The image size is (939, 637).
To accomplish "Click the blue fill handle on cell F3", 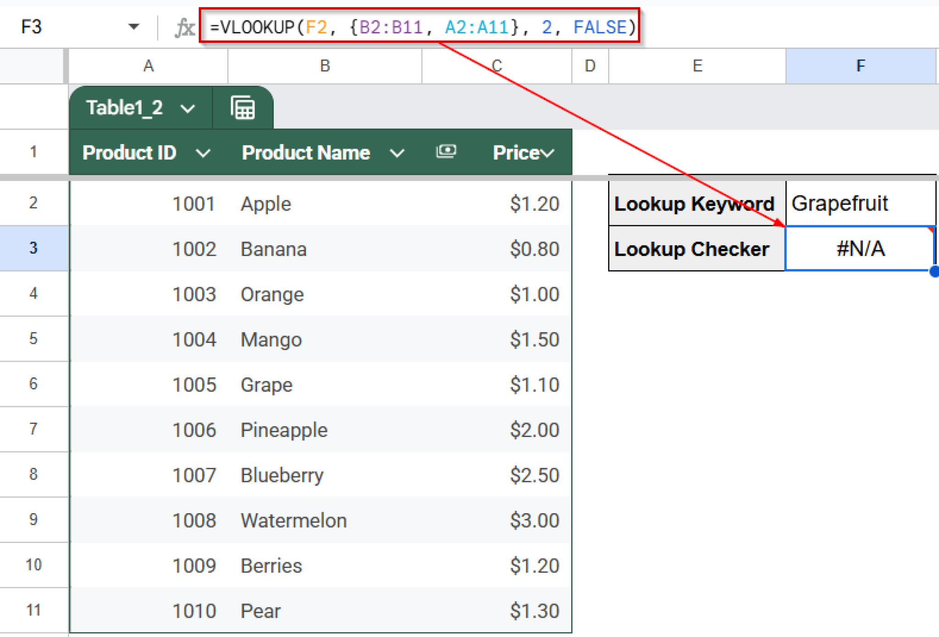I will point(933,272).
